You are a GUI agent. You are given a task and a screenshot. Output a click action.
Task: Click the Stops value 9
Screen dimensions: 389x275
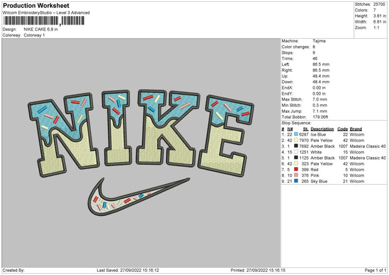point(314,53)
